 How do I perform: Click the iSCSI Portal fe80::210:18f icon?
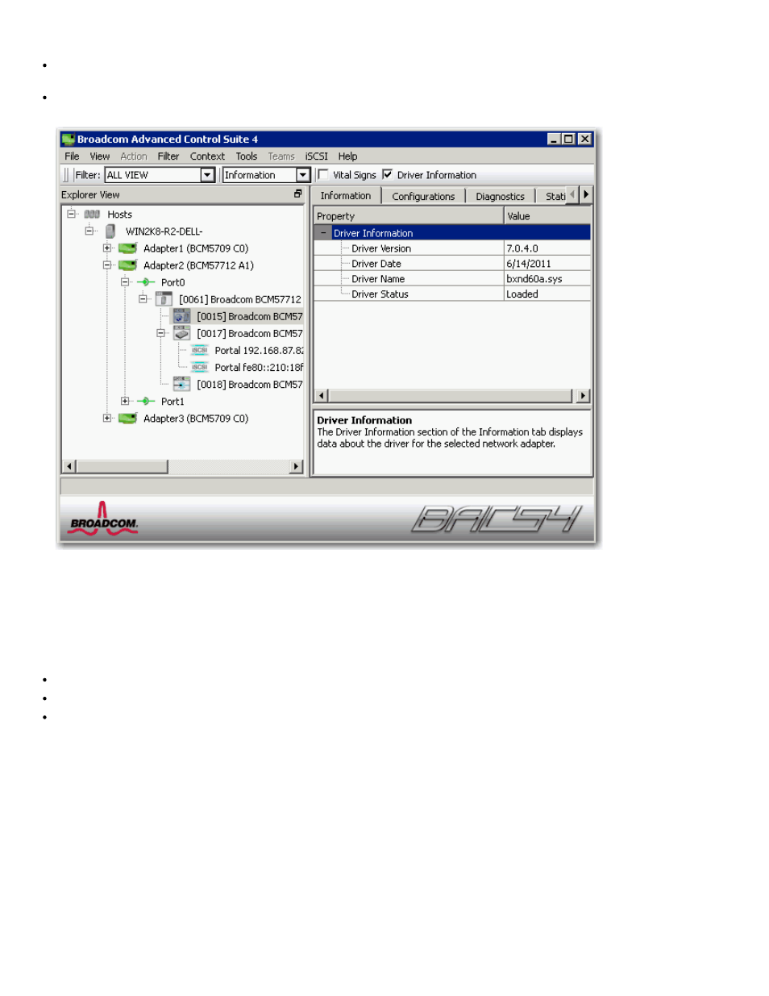tap(200, 367)
